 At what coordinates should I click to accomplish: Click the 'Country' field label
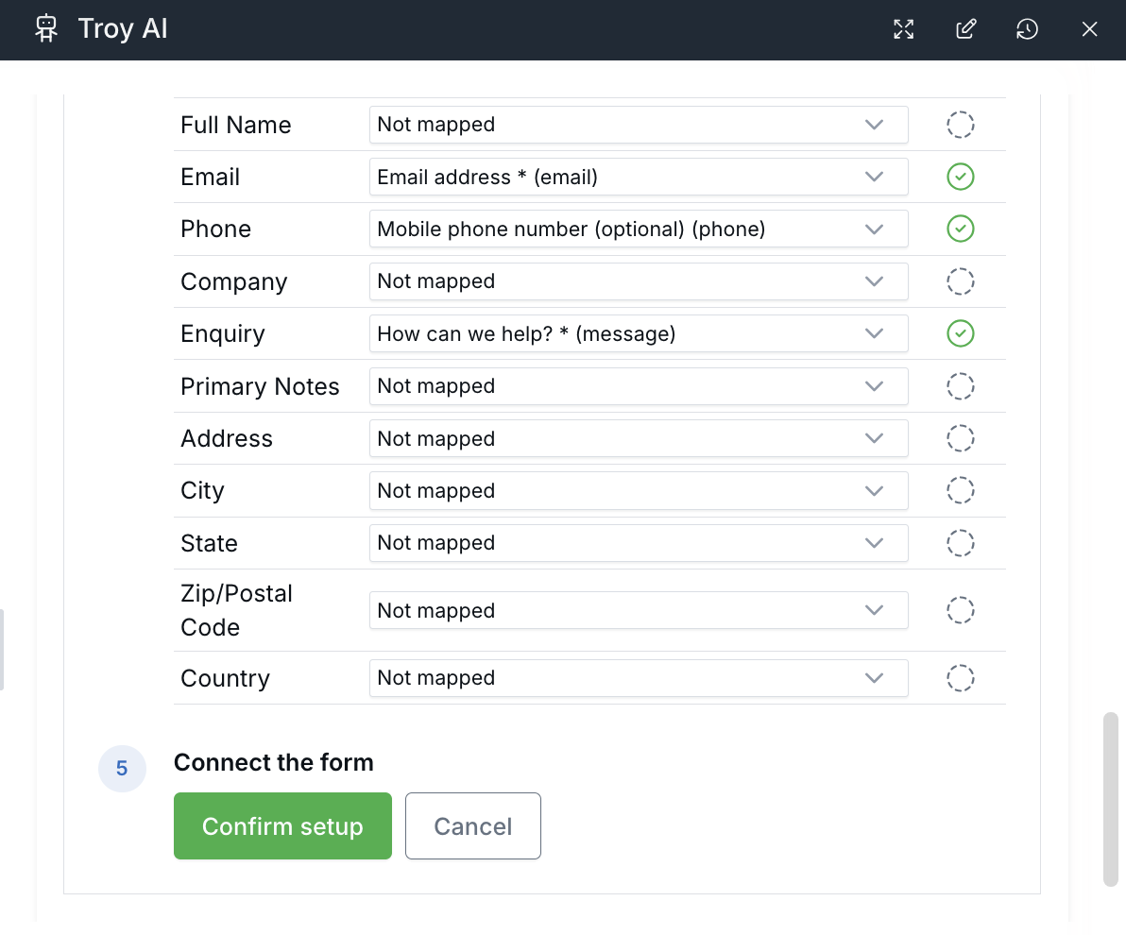225,678
